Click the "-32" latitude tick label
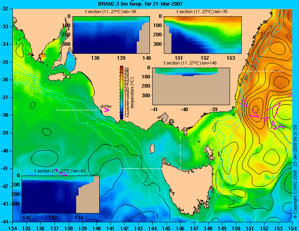Screen dimensions: 299x231 (x=5, y=9)
